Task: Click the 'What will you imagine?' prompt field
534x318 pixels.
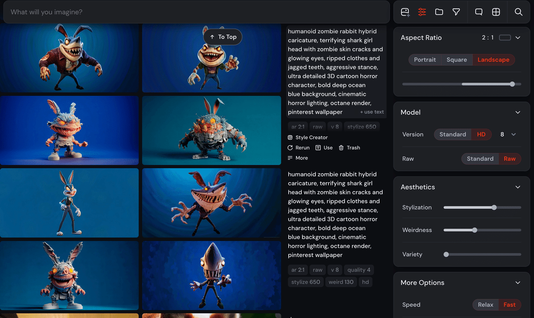Action: [x=196, y=12]
